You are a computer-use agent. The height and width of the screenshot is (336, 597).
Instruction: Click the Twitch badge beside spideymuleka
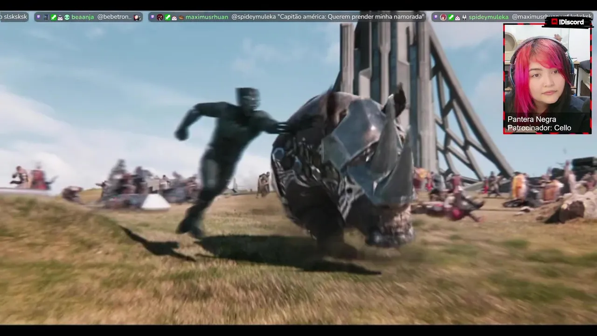pyautogui.click(x=436, y=17)
